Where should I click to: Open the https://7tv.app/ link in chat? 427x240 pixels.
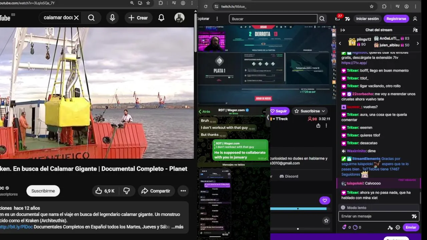[x=354, y=63]
